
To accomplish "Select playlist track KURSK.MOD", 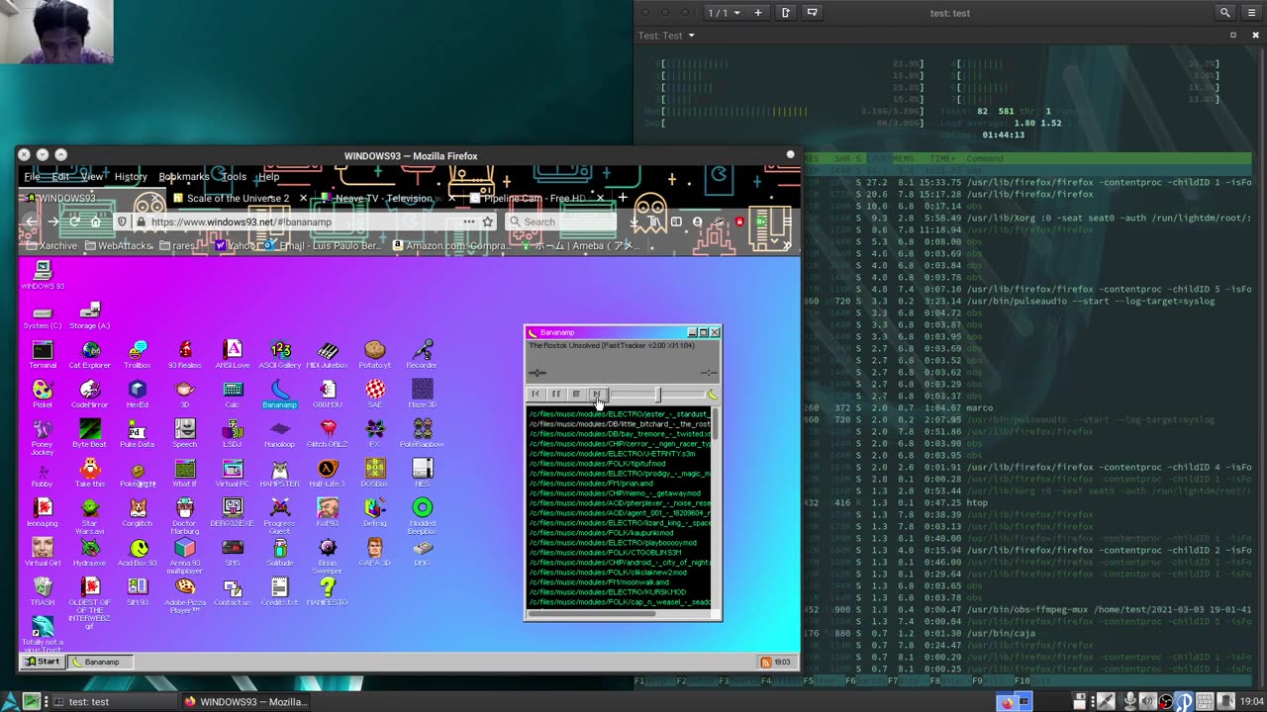I will tap(608, 592).
